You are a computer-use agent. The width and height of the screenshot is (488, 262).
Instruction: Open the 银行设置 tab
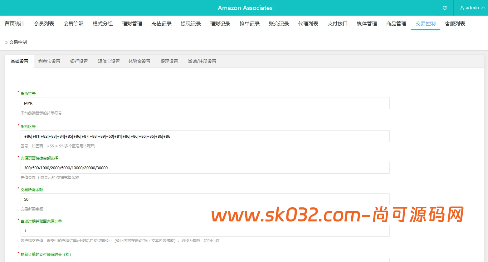coord(79,61)
